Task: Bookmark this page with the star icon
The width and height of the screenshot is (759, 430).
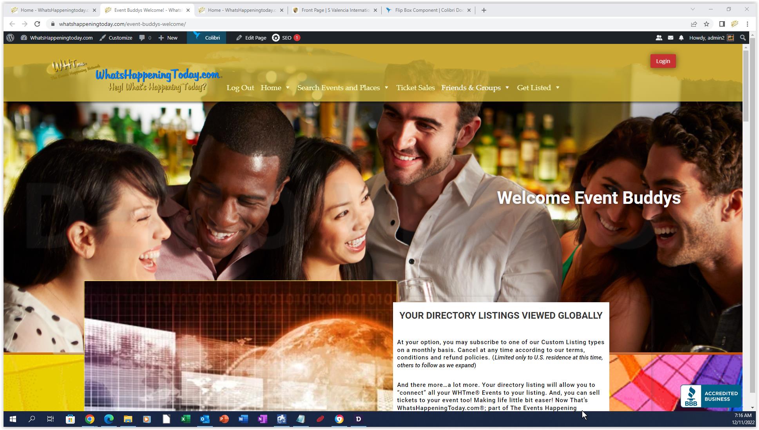Action: tap(706, 24)
